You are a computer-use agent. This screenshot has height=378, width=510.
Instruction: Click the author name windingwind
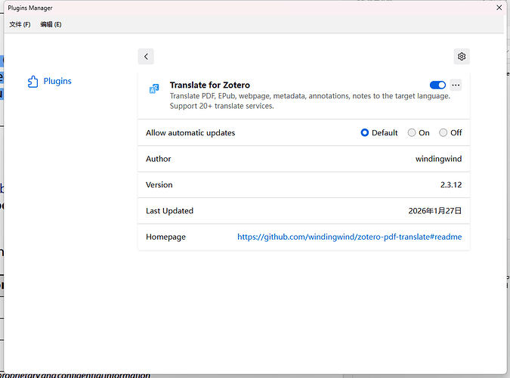pyautogui.click(x=438, y=159)
